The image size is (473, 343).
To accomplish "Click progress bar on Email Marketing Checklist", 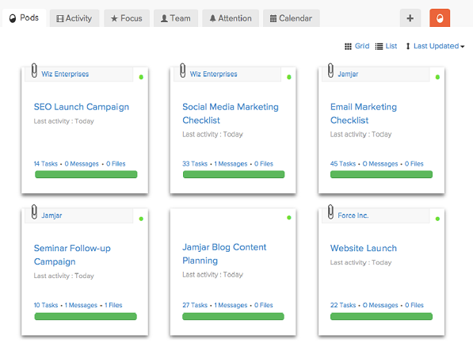I will tap(381, 174).
